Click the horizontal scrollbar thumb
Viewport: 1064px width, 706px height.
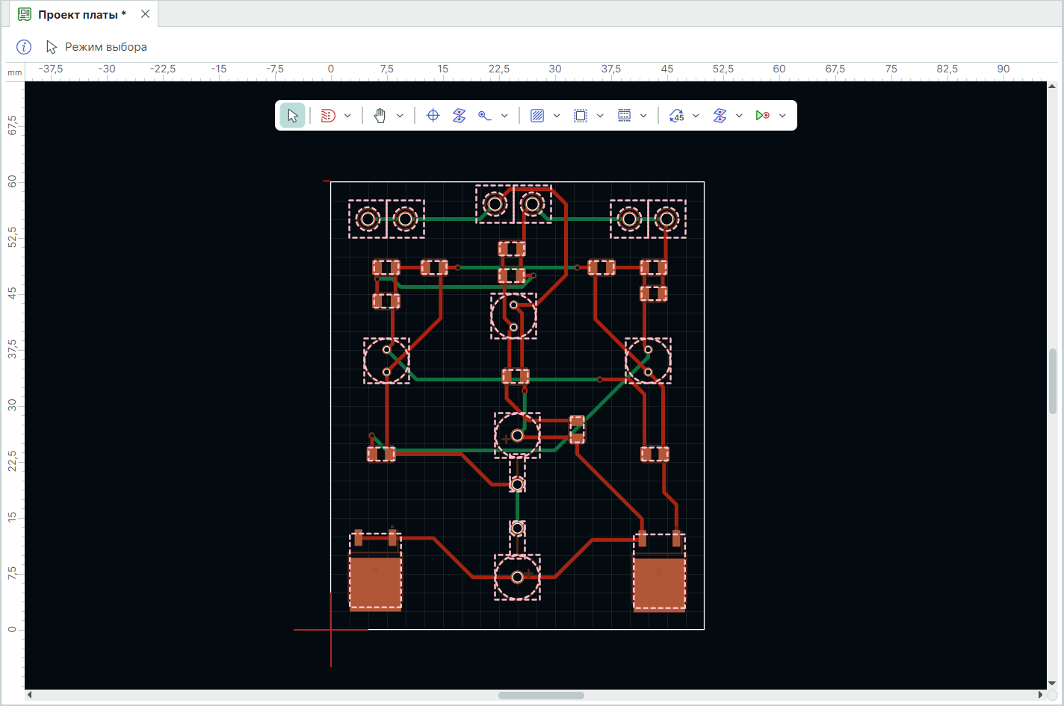[541, 696]
